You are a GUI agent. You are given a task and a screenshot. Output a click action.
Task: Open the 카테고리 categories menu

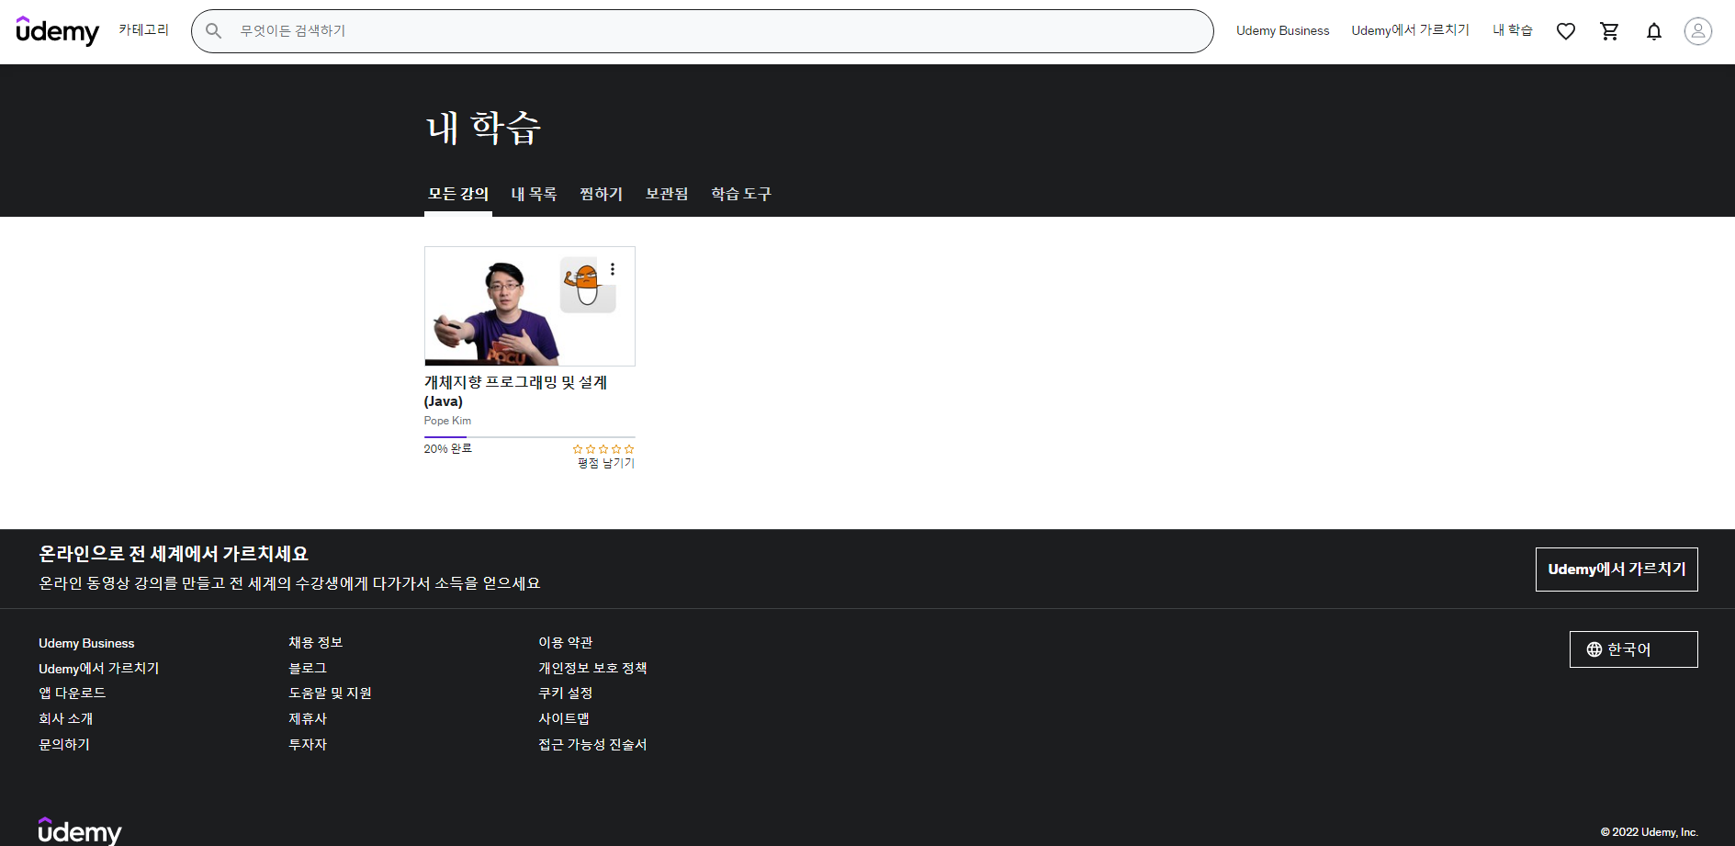click(144, 30)
